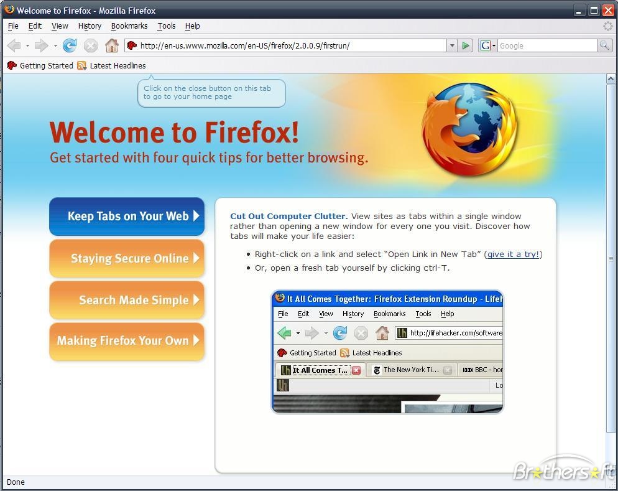The image size is (618, 491).
Task: Click the Firefox icon in the title bar
Action: 9,9
